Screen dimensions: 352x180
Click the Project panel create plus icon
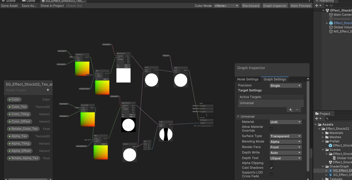pos(317,119)
